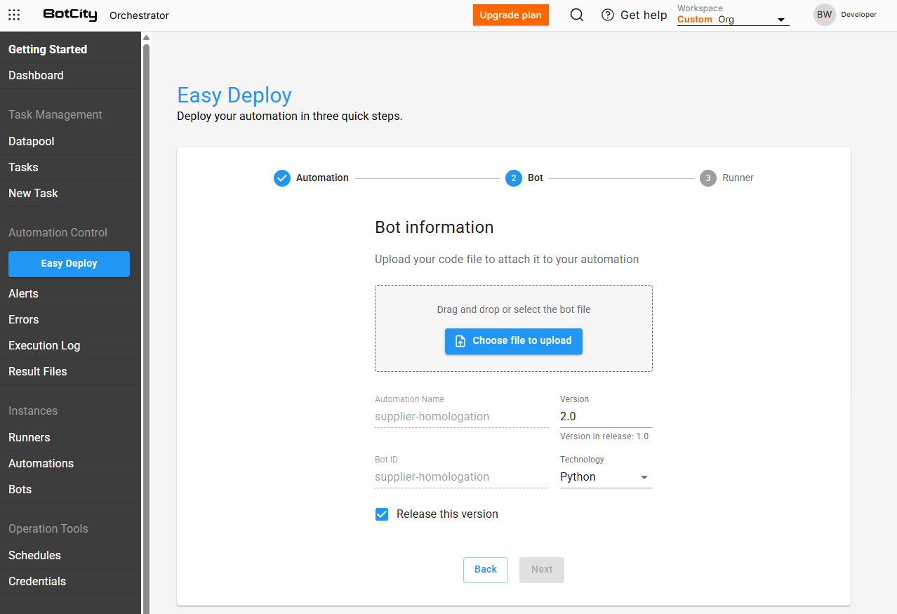
Task: Click the Automation step label
Action: tap(322, 178)
